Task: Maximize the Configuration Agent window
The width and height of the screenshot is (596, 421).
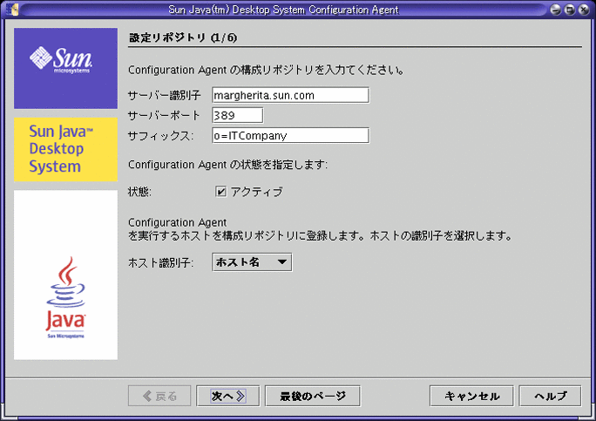Action: click(x=570, y=10)
